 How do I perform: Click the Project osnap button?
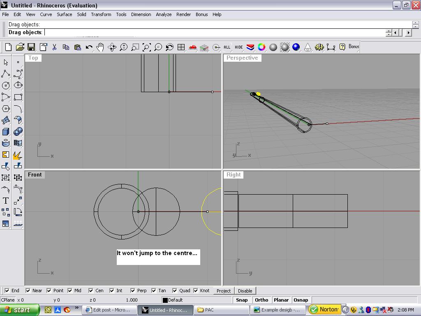pyautogui.click(x=224, y=291)
